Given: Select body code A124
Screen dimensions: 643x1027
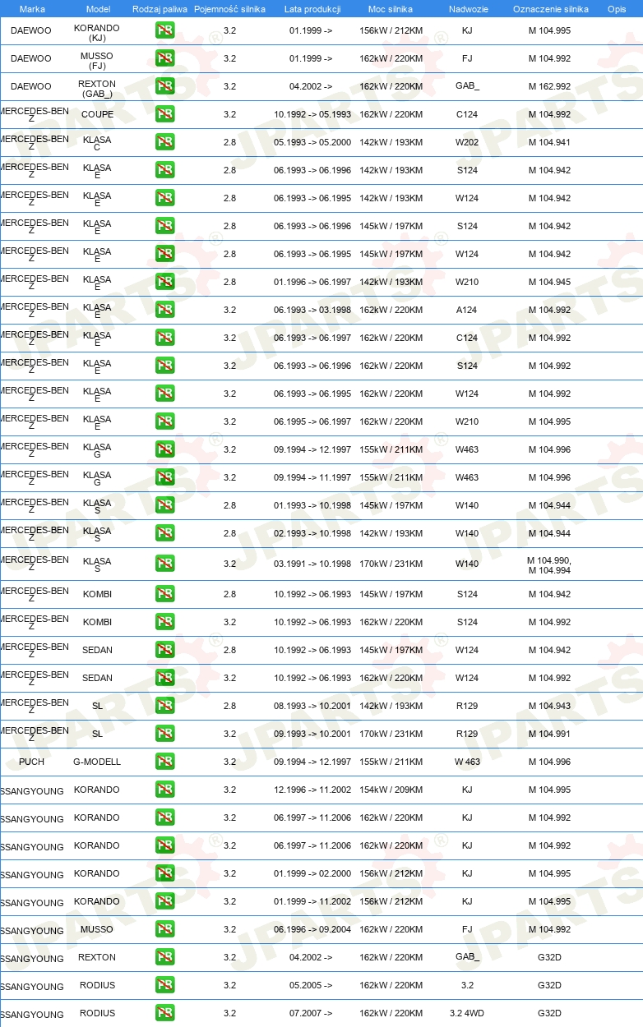Looking at the screenshot, I should click(467, 311).
